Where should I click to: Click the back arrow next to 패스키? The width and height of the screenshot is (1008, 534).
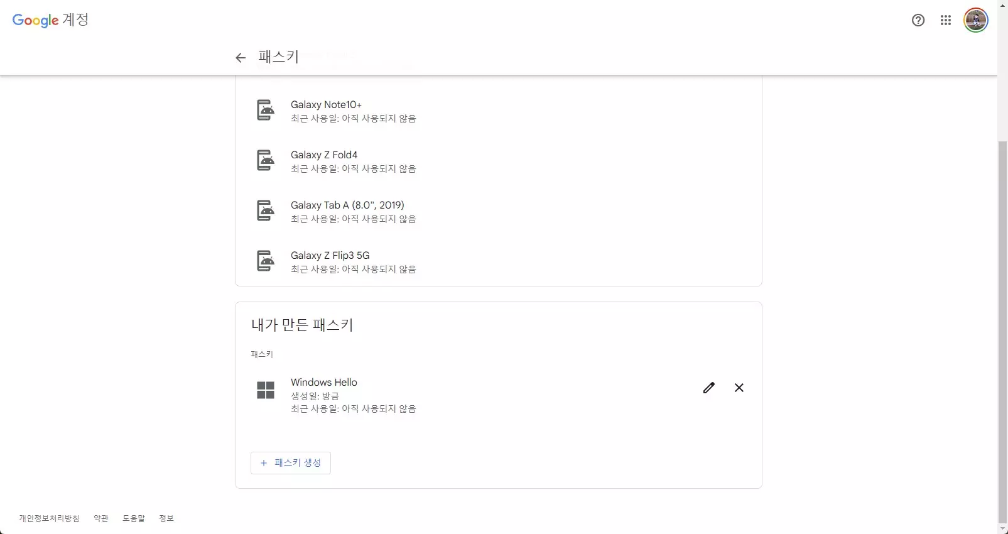[x=241, y=57]
